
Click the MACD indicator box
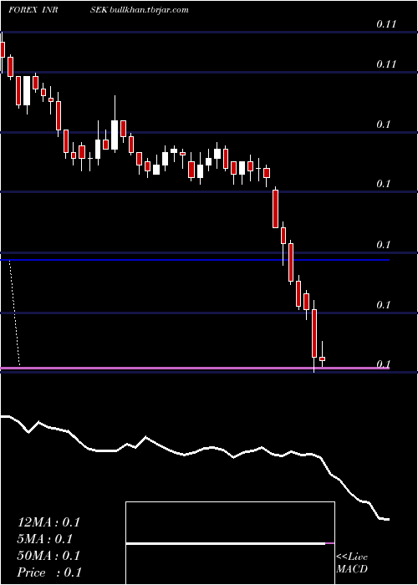(x=230, y=543)
